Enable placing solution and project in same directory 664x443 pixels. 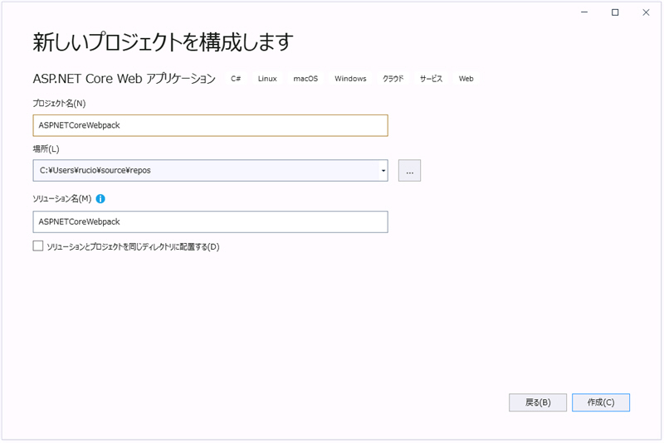coord(38,246)
